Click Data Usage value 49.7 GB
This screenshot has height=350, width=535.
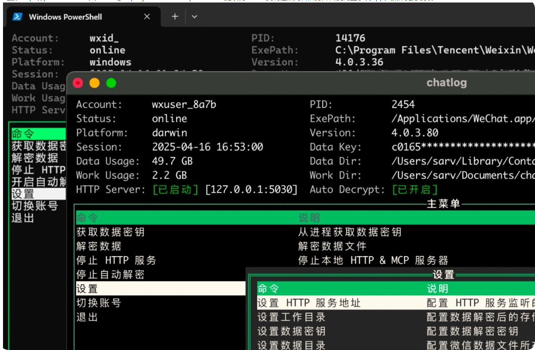(172, 161)
